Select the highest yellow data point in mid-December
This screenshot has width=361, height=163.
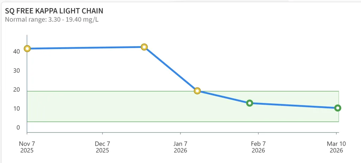[144, 47]
